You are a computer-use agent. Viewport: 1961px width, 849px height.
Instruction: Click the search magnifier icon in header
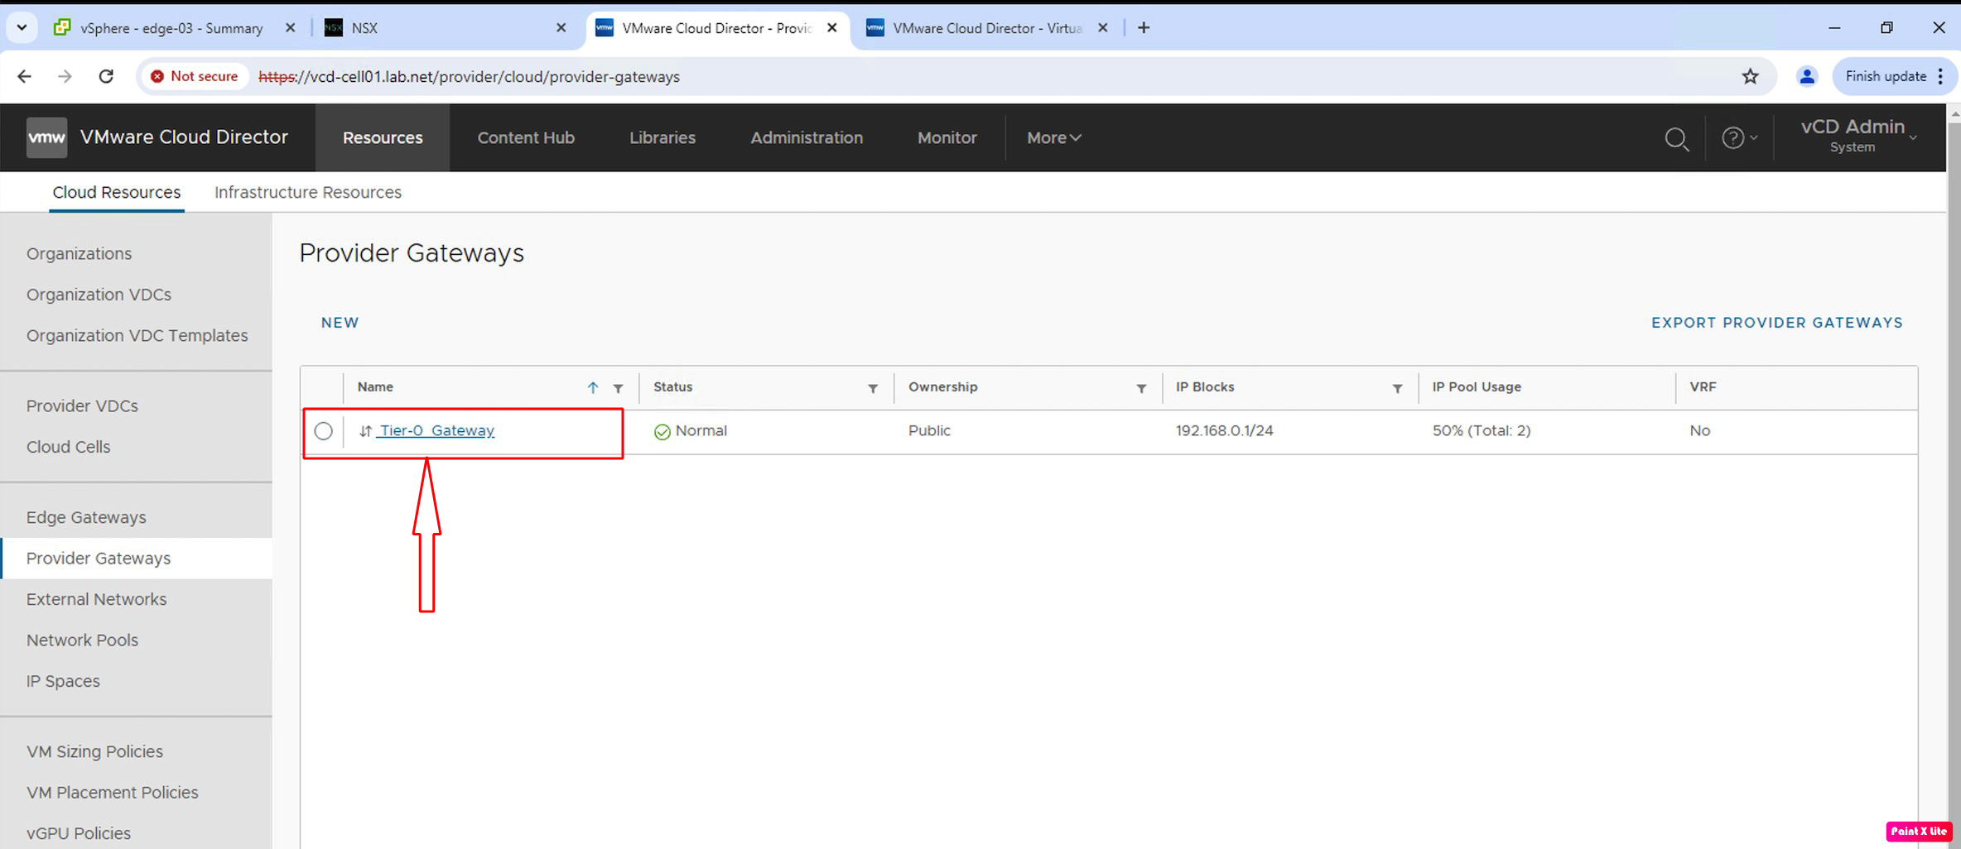(1676, 138)
